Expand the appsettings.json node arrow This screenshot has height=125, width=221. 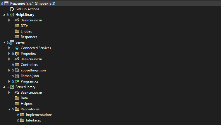[x=9, y=70]
